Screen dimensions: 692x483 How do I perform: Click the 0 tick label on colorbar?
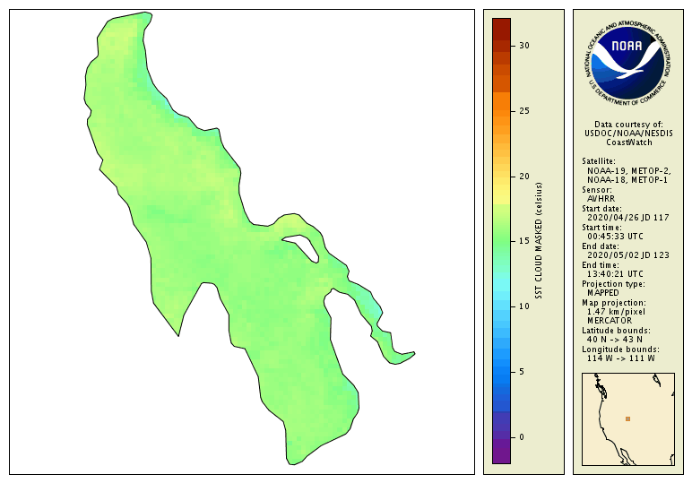(522, 437)
